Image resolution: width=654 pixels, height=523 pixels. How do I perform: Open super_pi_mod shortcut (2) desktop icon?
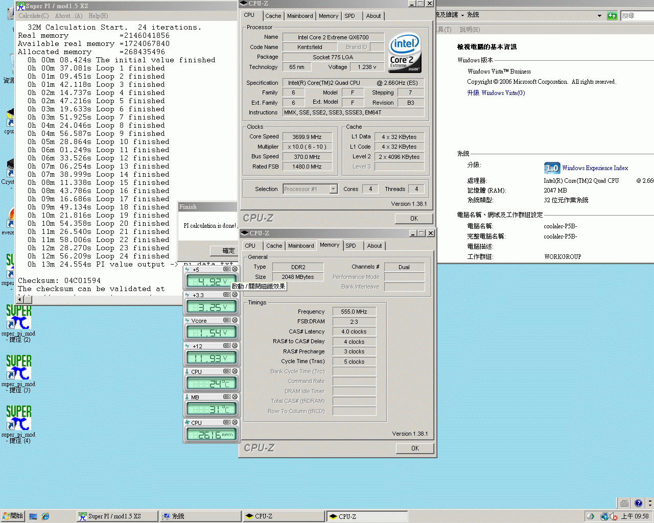pyautogui.click(x=18, y=323)
